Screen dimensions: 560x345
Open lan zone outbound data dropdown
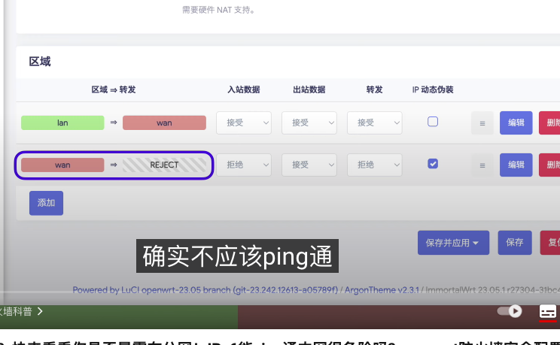point(309,123)
